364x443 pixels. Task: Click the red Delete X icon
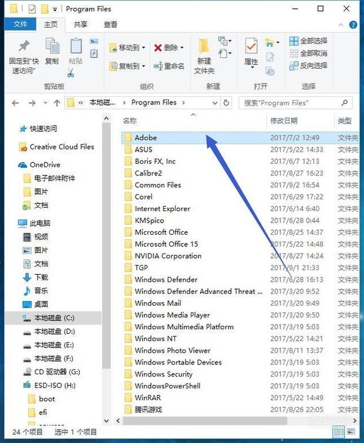coord(158,48)
